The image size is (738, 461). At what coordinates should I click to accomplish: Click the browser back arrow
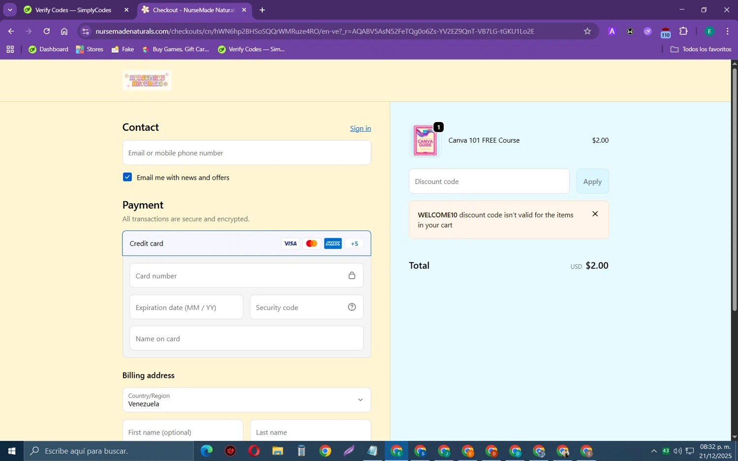[x=11, y=31]
